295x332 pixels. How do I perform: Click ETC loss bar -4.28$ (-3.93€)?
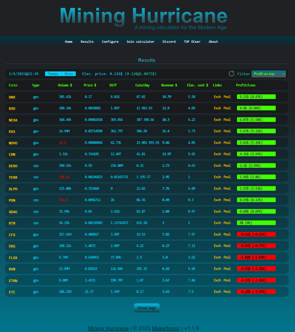point(256,292)
